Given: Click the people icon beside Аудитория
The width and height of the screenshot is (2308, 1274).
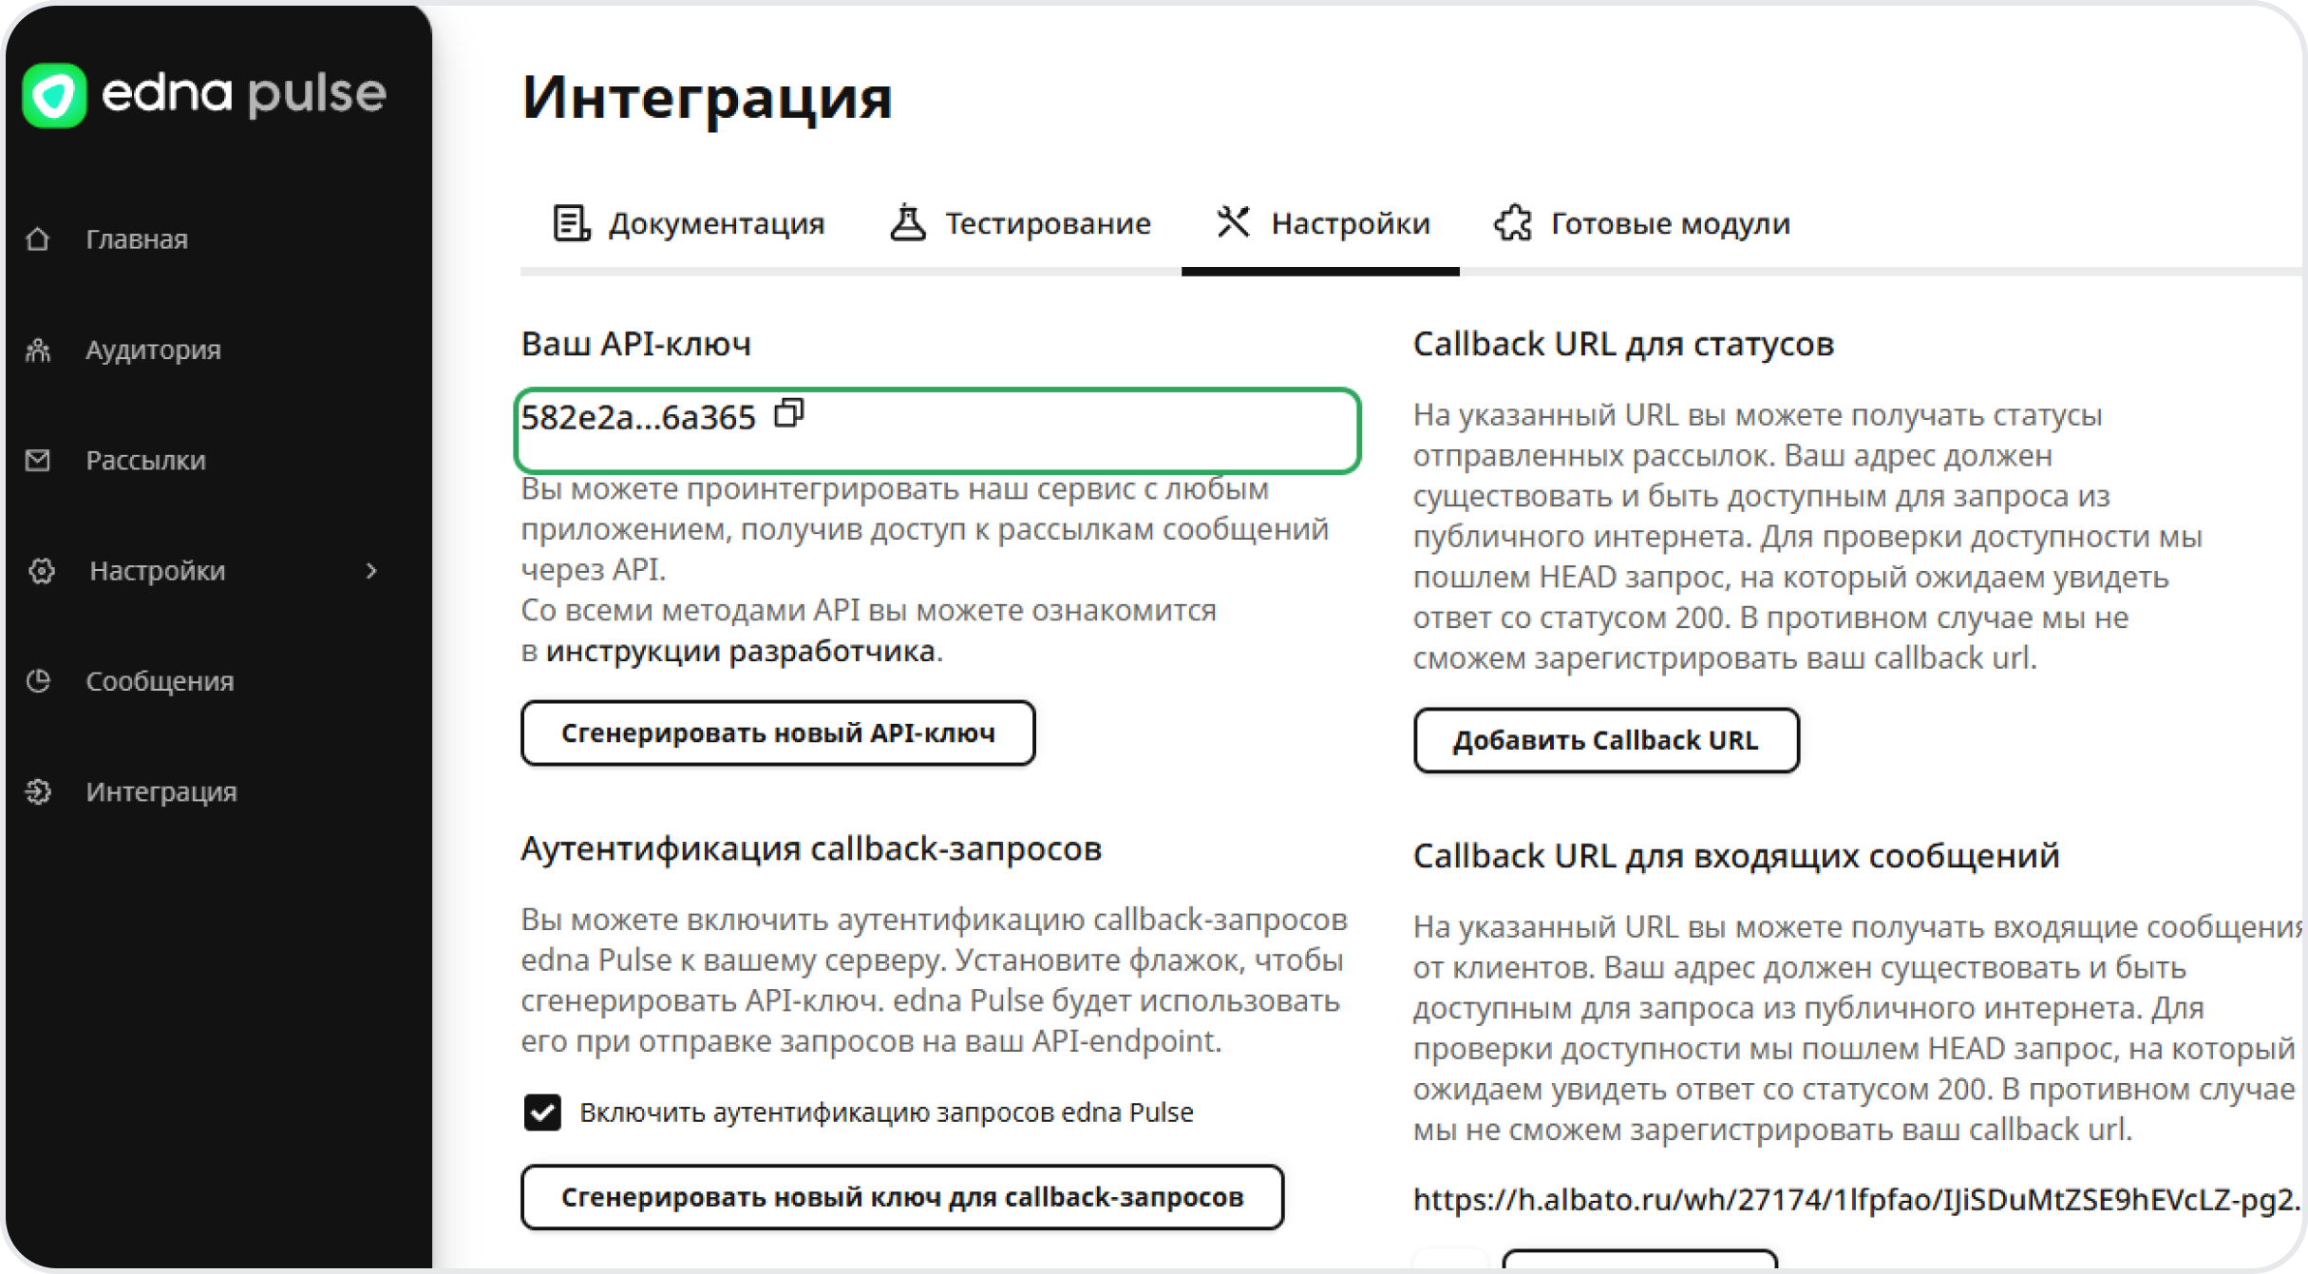Looking at the screenshot, I should (38, 350).
